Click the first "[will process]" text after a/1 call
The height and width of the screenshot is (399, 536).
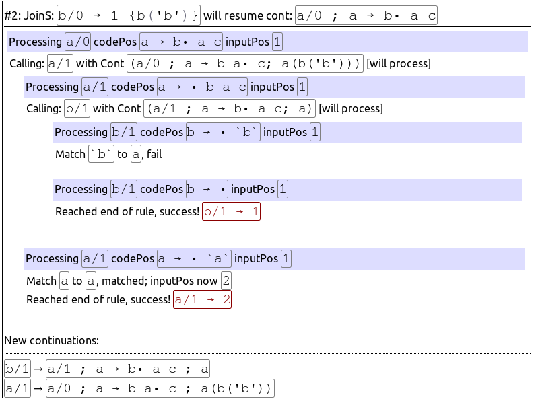[x=399, y=64]
